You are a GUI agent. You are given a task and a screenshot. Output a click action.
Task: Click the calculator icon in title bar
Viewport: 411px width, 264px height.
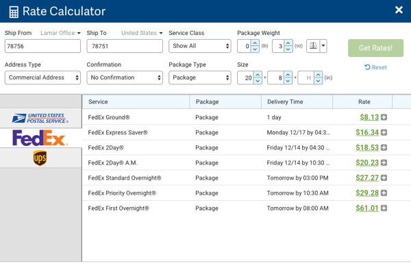click(14, 12)
